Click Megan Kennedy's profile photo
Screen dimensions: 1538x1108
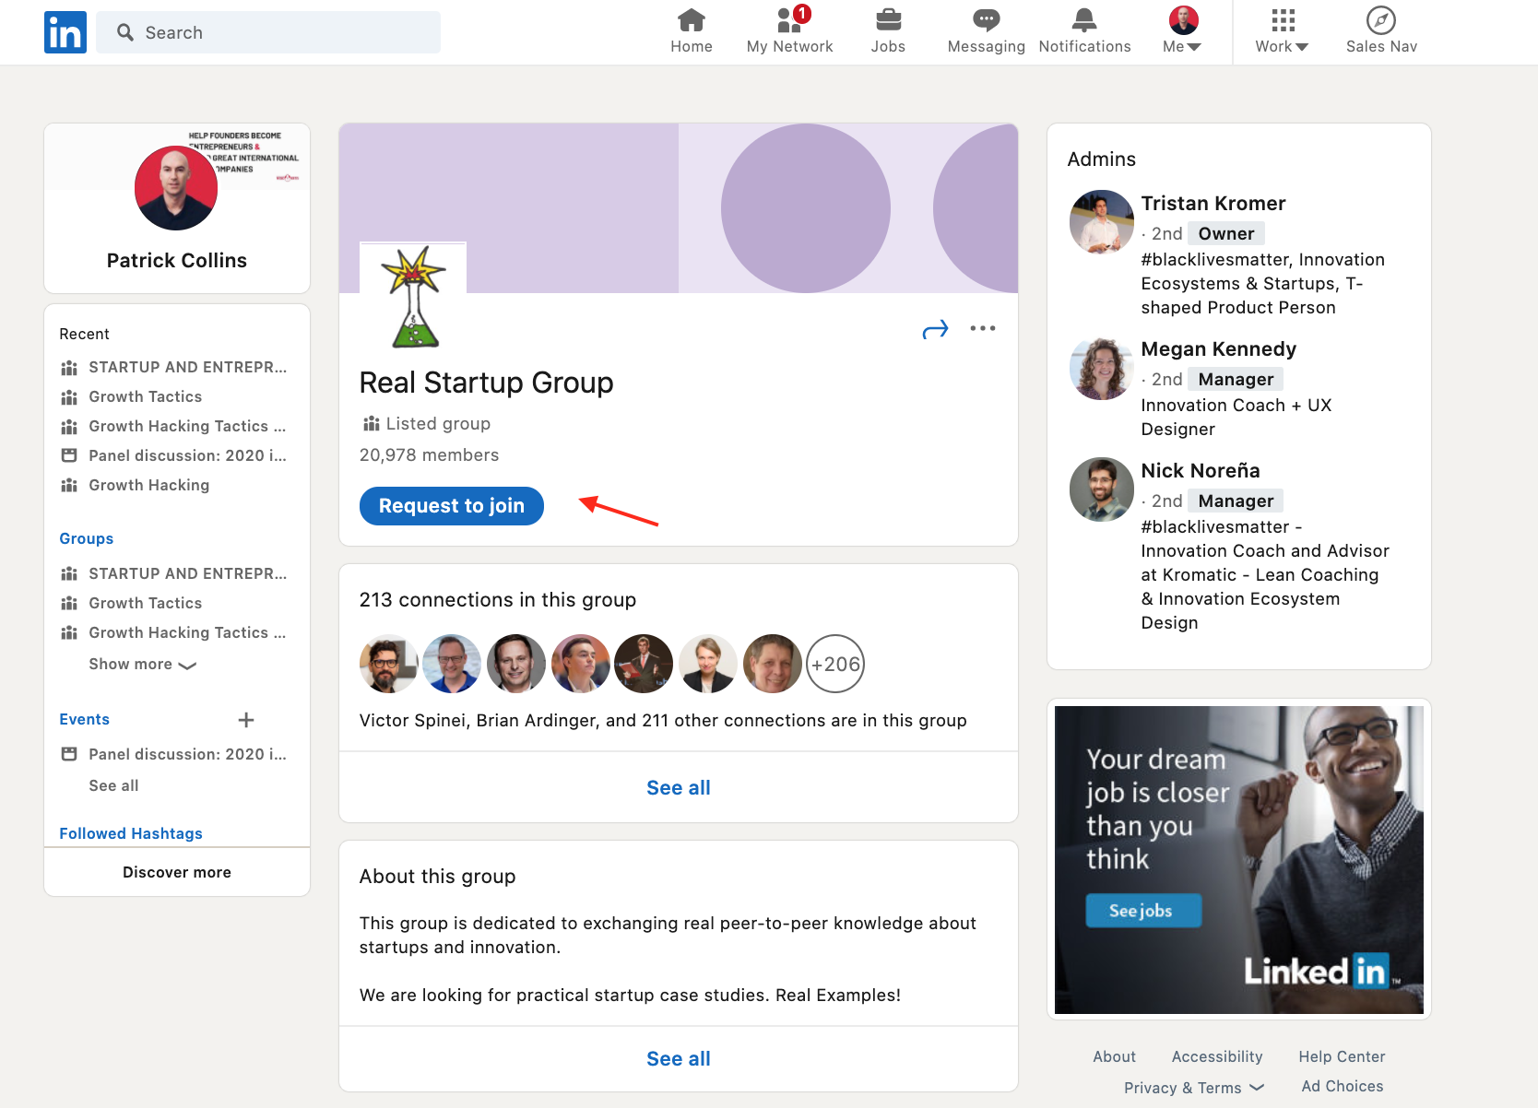click(x=1101, y=368)
